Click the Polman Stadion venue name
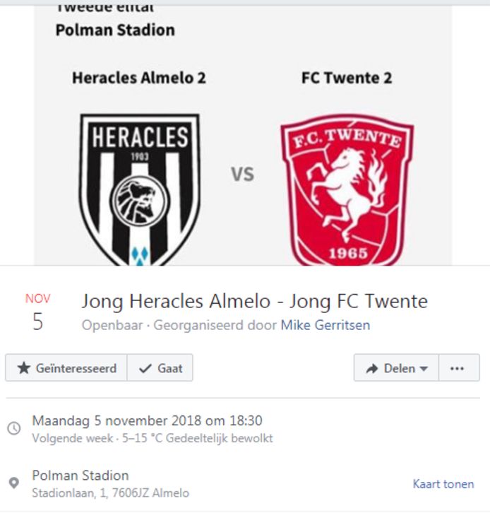This screenshot has width=490, height=513. (x=80, y=475)
